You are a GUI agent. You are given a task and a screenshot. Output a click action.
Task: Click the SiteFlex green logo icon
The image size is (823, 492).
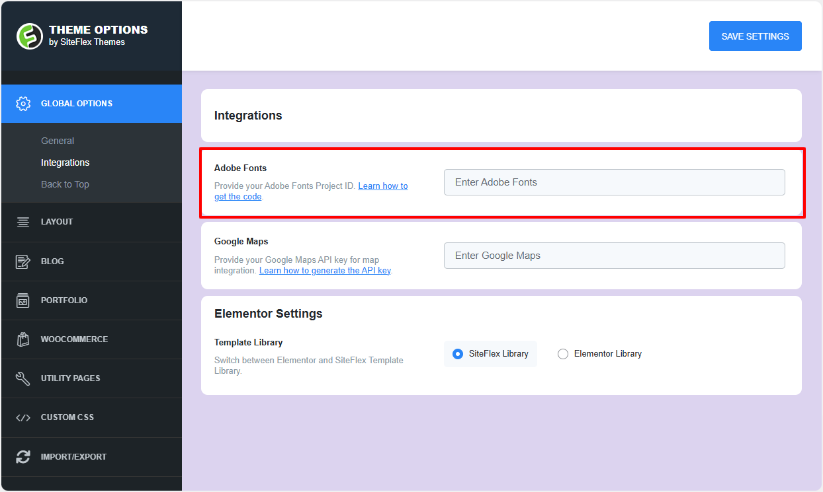coord(29,36)
